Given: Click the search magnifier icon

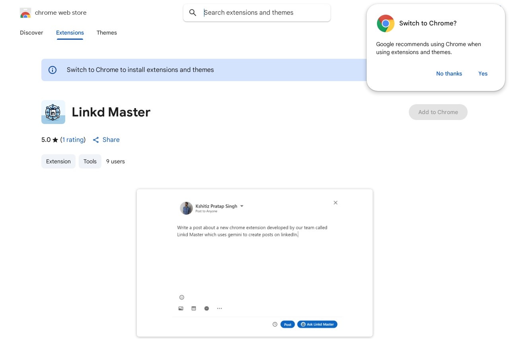Looking at the screenshot, I should (193, 13).
